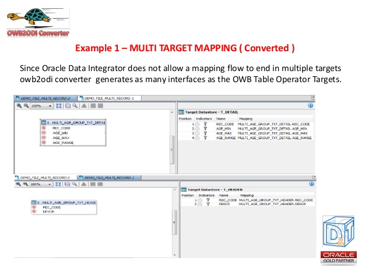
Task: Zoom in with upper diagram toolbar magnifier
Action: point(19,106)
